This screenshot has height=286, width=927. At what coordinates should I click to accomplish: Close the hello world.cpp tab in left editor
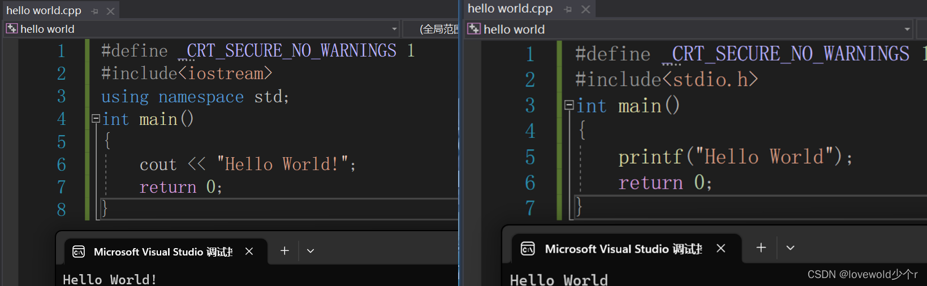coord(111,11)
